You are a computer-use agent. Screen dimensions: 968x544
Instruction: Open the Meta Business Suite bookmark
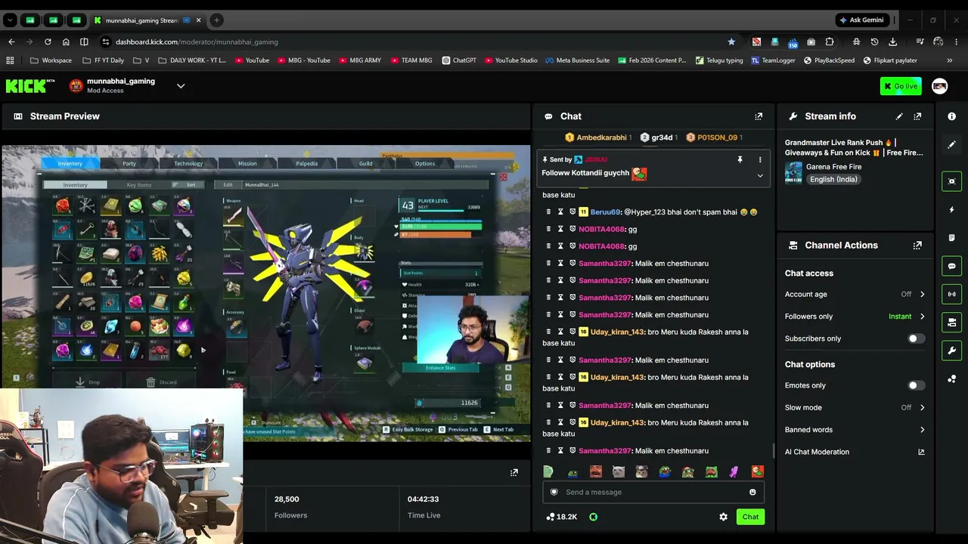pyautogui.click(x=577, y=60)
